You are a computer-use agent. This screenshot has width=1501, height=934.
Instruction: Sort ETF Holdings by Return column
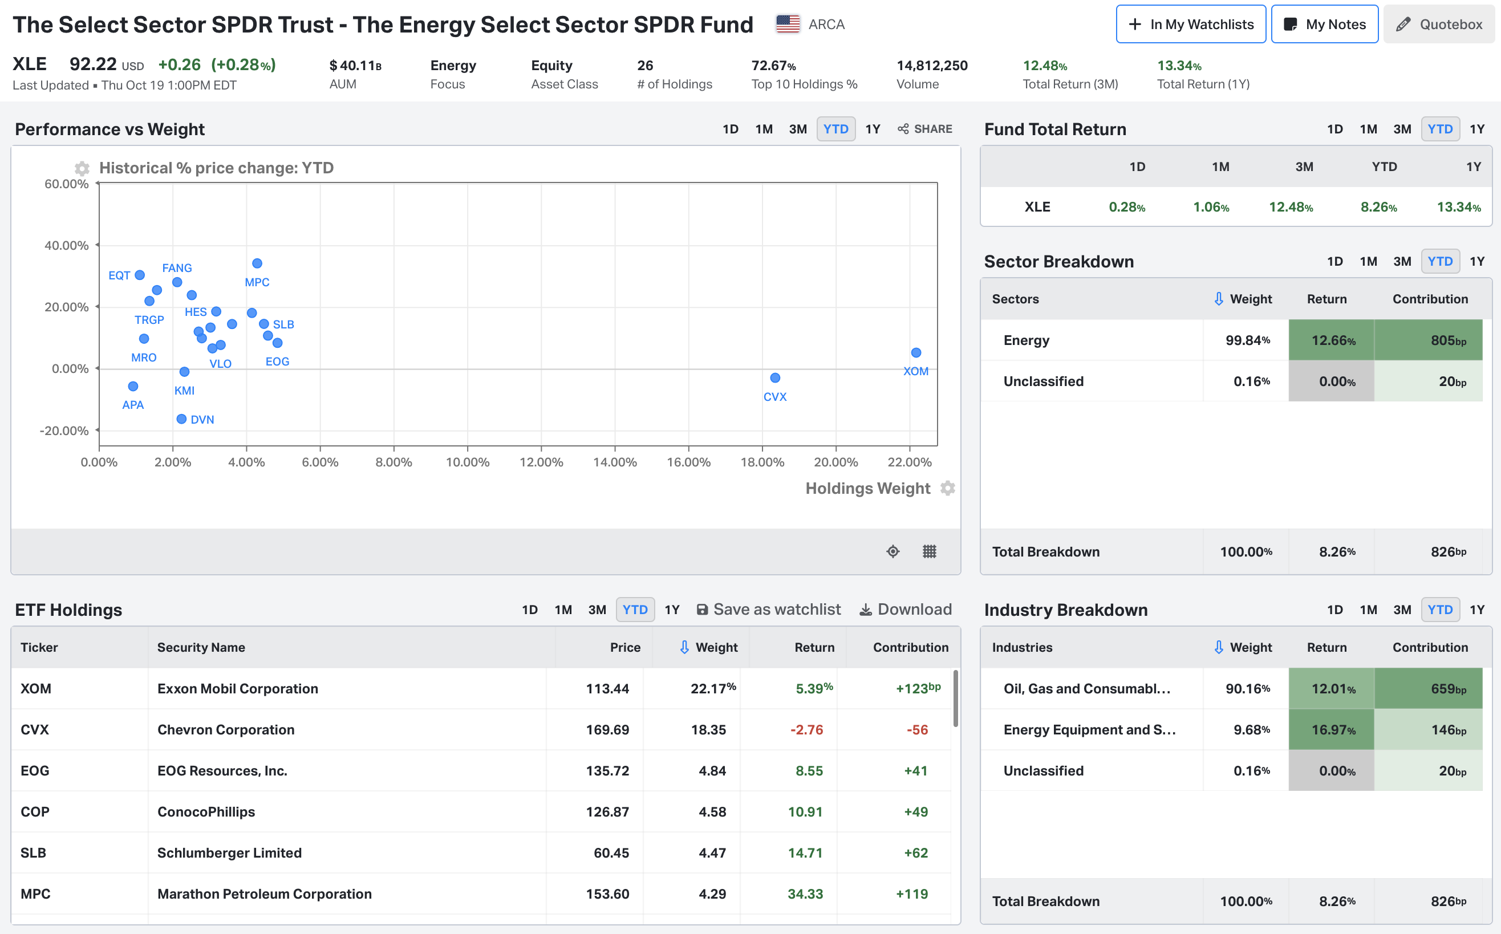(814, 647)
